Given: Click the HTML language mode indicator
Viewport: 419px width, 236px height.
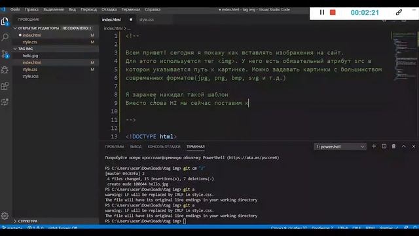Looking at the screenshot, I should [x=370, y=228].
